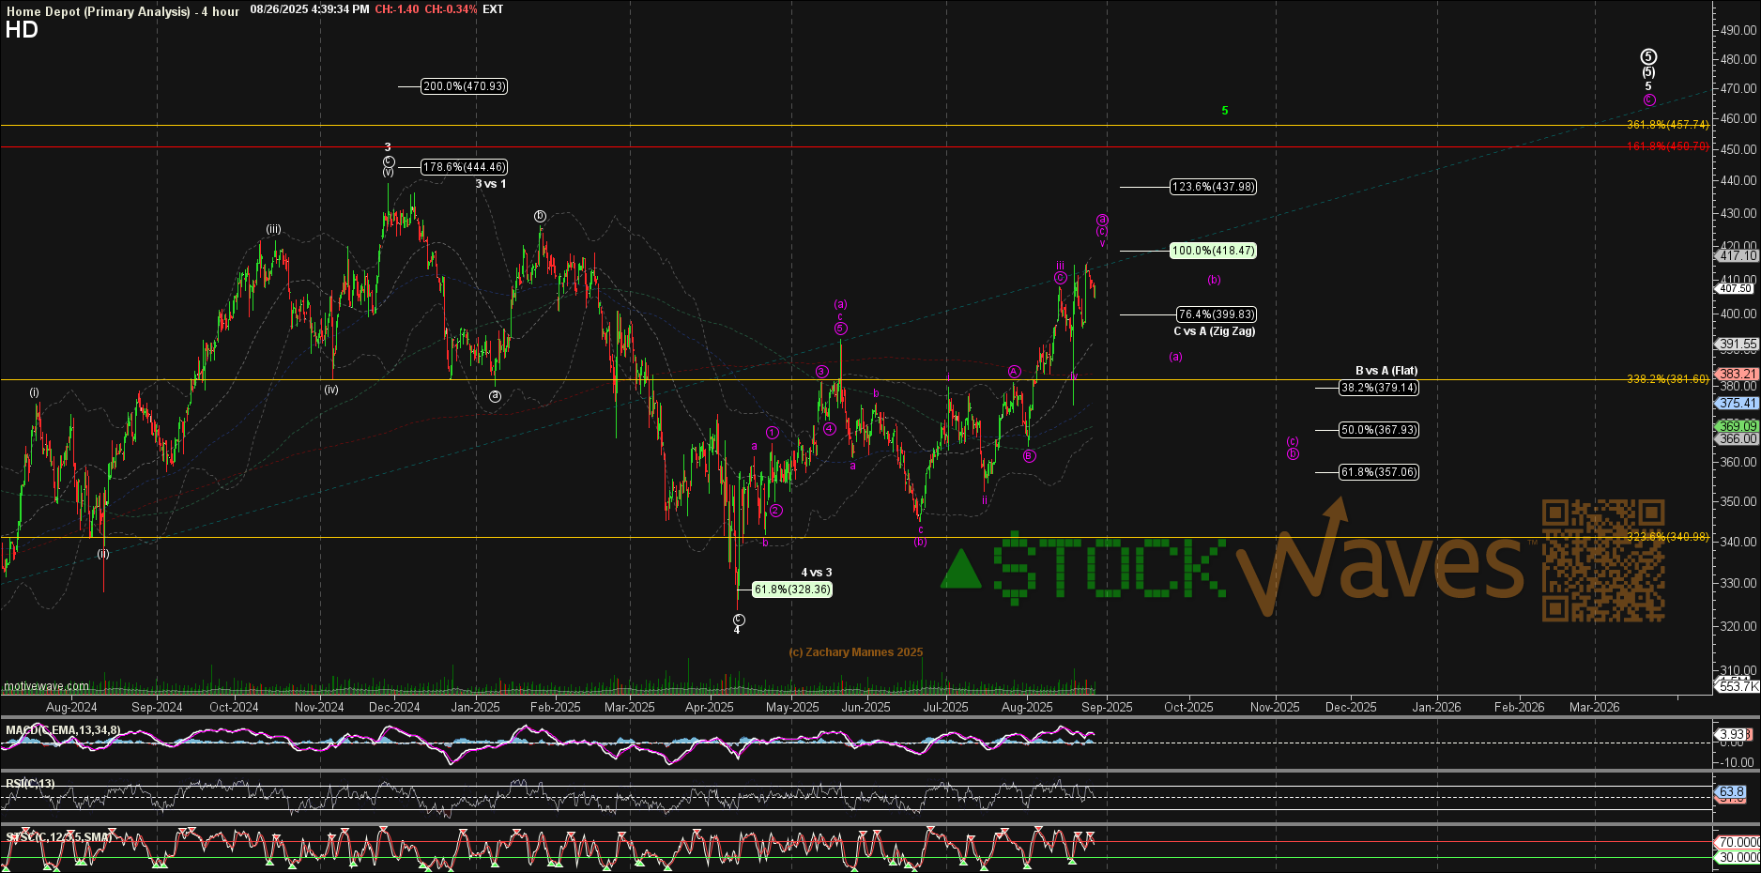
Task: Click the green wave 5 label
Action: 1225,111
